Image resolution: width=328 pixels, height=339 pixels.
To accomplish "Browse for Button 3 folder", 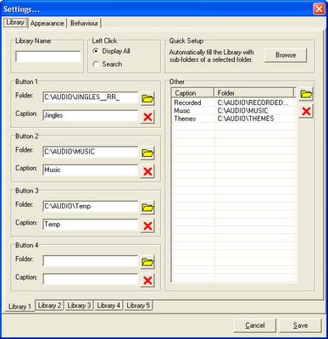I will pos(147,208).
